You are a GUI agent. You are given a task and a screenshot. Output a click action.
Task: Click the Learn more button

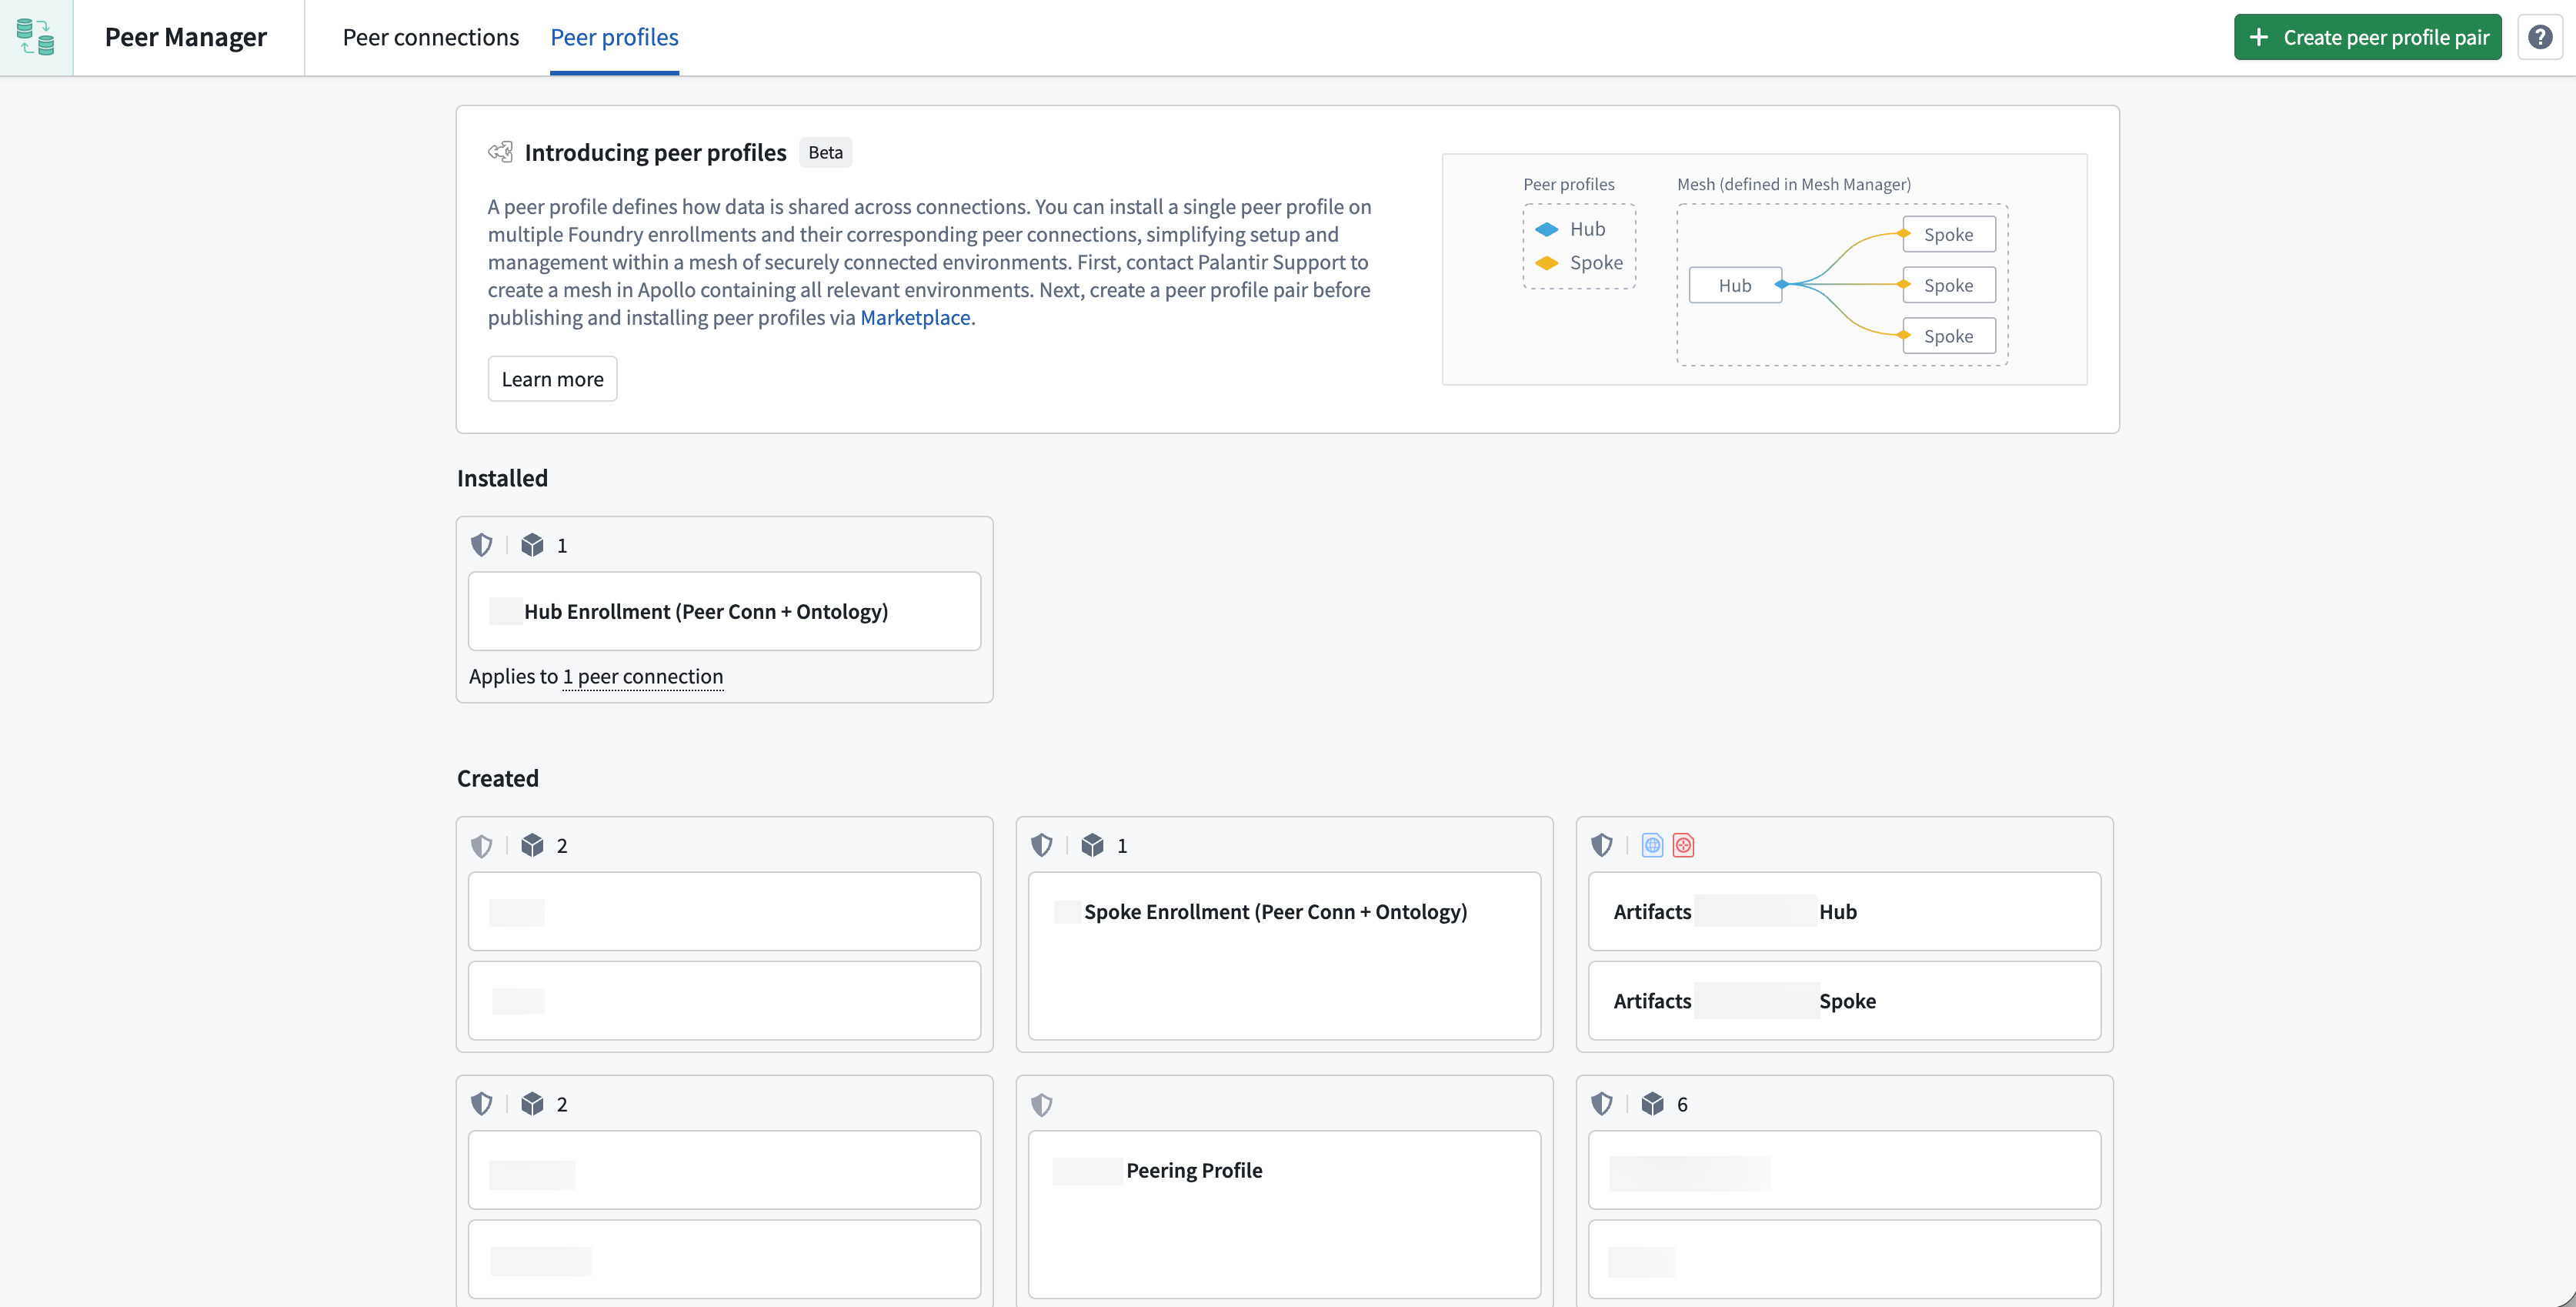(552, 379)
